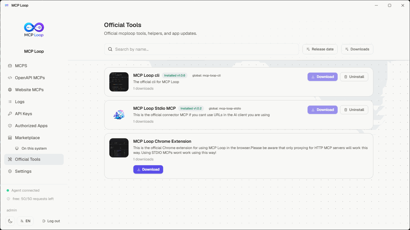Uninstall MCP Loop Stdio MCP
Image resolution: width=410 pixels, height=230 pixels.
(x=354, y=110)
